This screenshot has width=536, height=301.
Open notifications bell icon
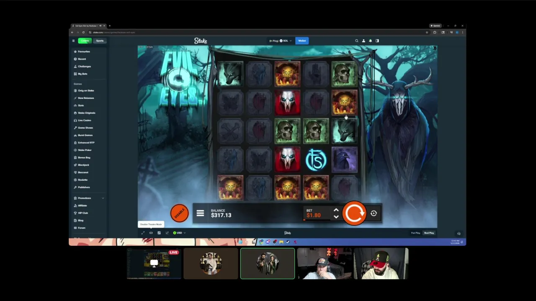pos(370,41)
